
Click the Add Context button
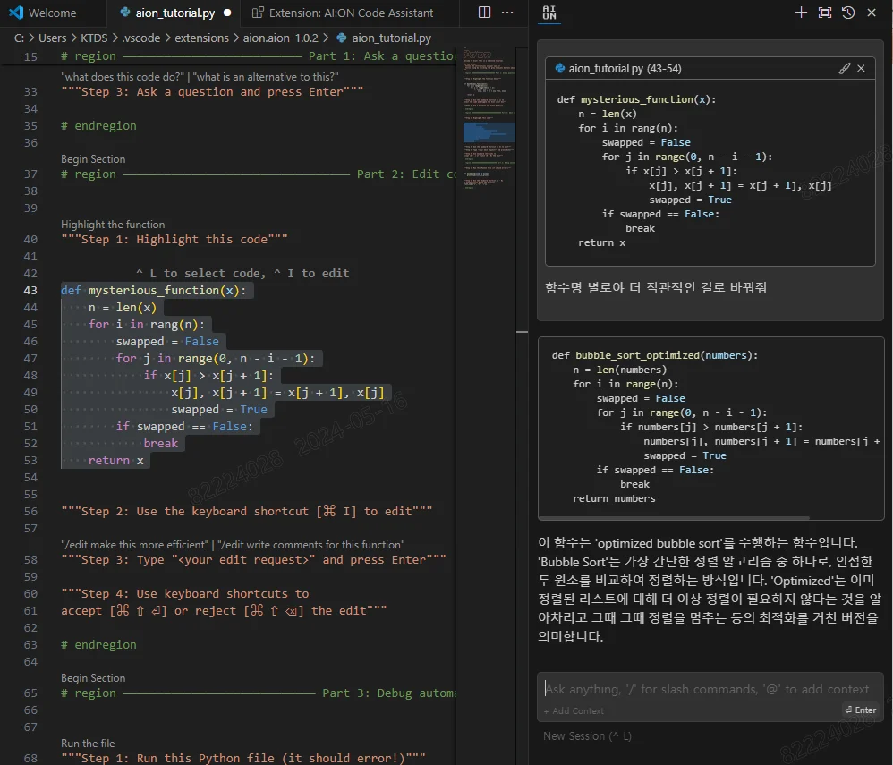point(574,710)
